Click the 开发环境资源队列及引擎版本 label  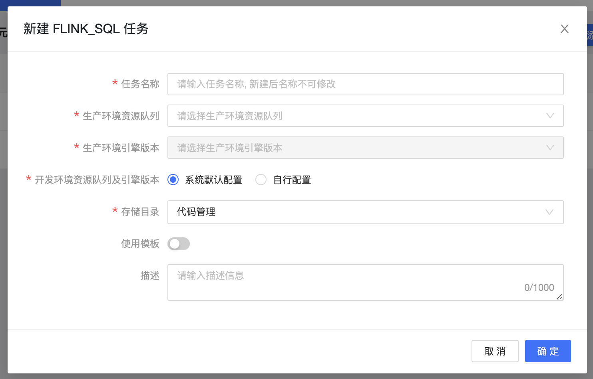(x=97, y=180)
